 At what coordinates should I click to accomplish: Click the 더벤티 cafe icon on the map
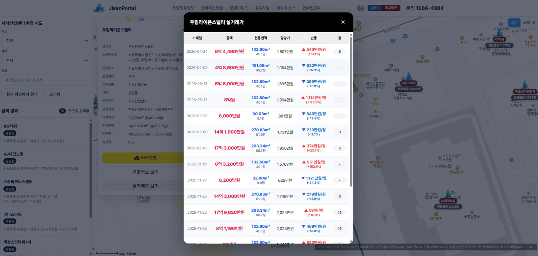click(x=462, y=38)
